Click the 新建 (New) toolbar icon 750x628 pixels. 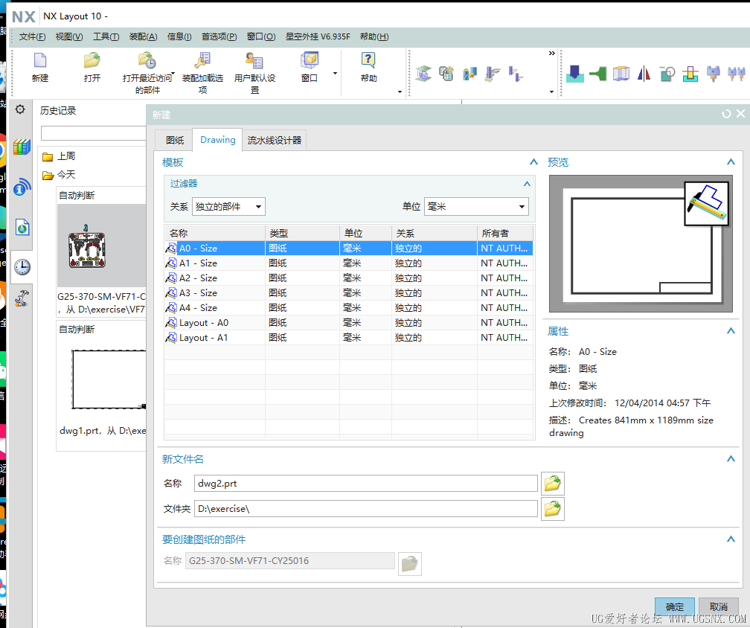tap(40, 61)
